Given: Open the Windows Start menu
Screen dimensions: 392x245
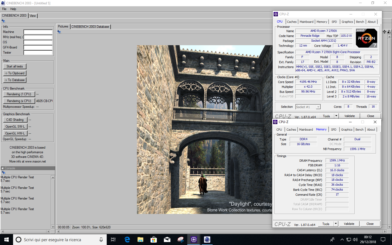Looking at the screenshot, I should pos(7,240).
